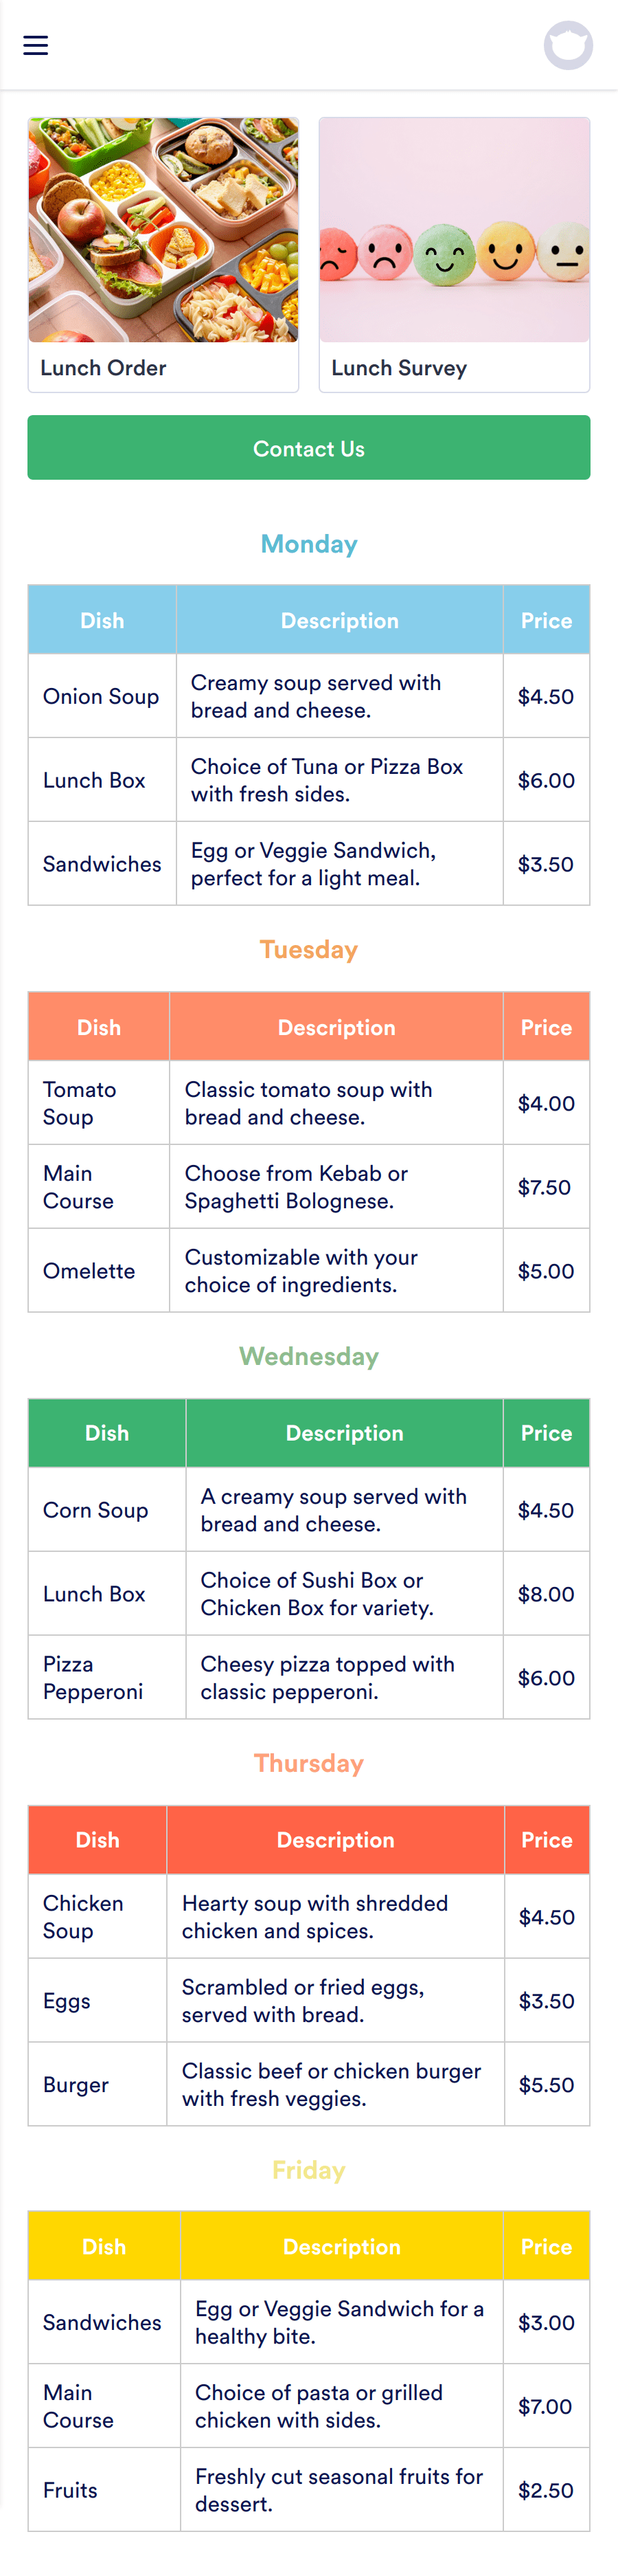This screenshot has width=618, height=2576.
Task: Click Chicken Soup in Thursday's menu
Action: pos(83,1917)
